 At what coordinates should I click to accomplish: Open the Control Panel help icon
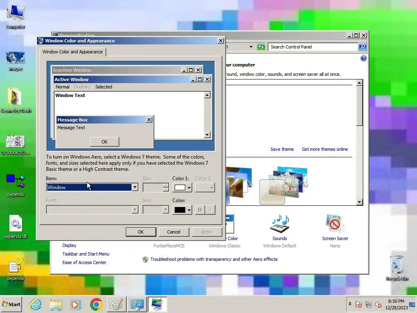363,58
